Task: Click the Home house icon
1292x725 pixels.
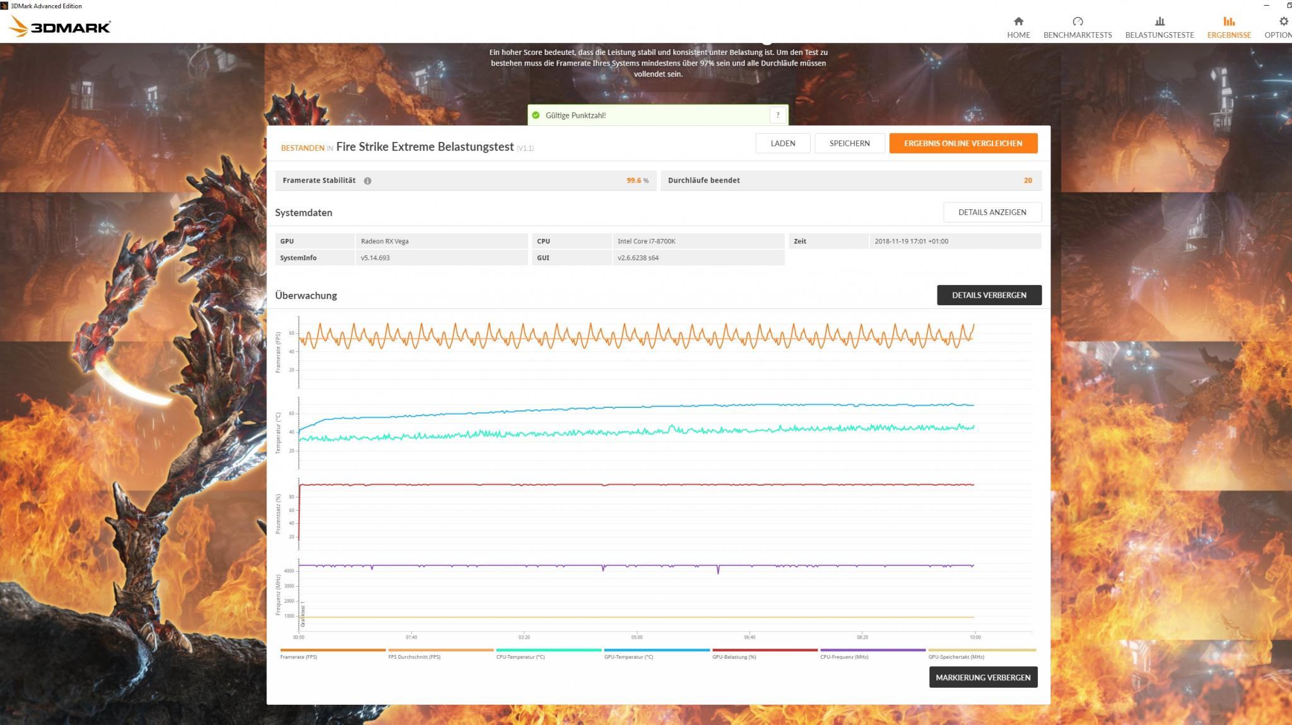Action: (1018, 21)
